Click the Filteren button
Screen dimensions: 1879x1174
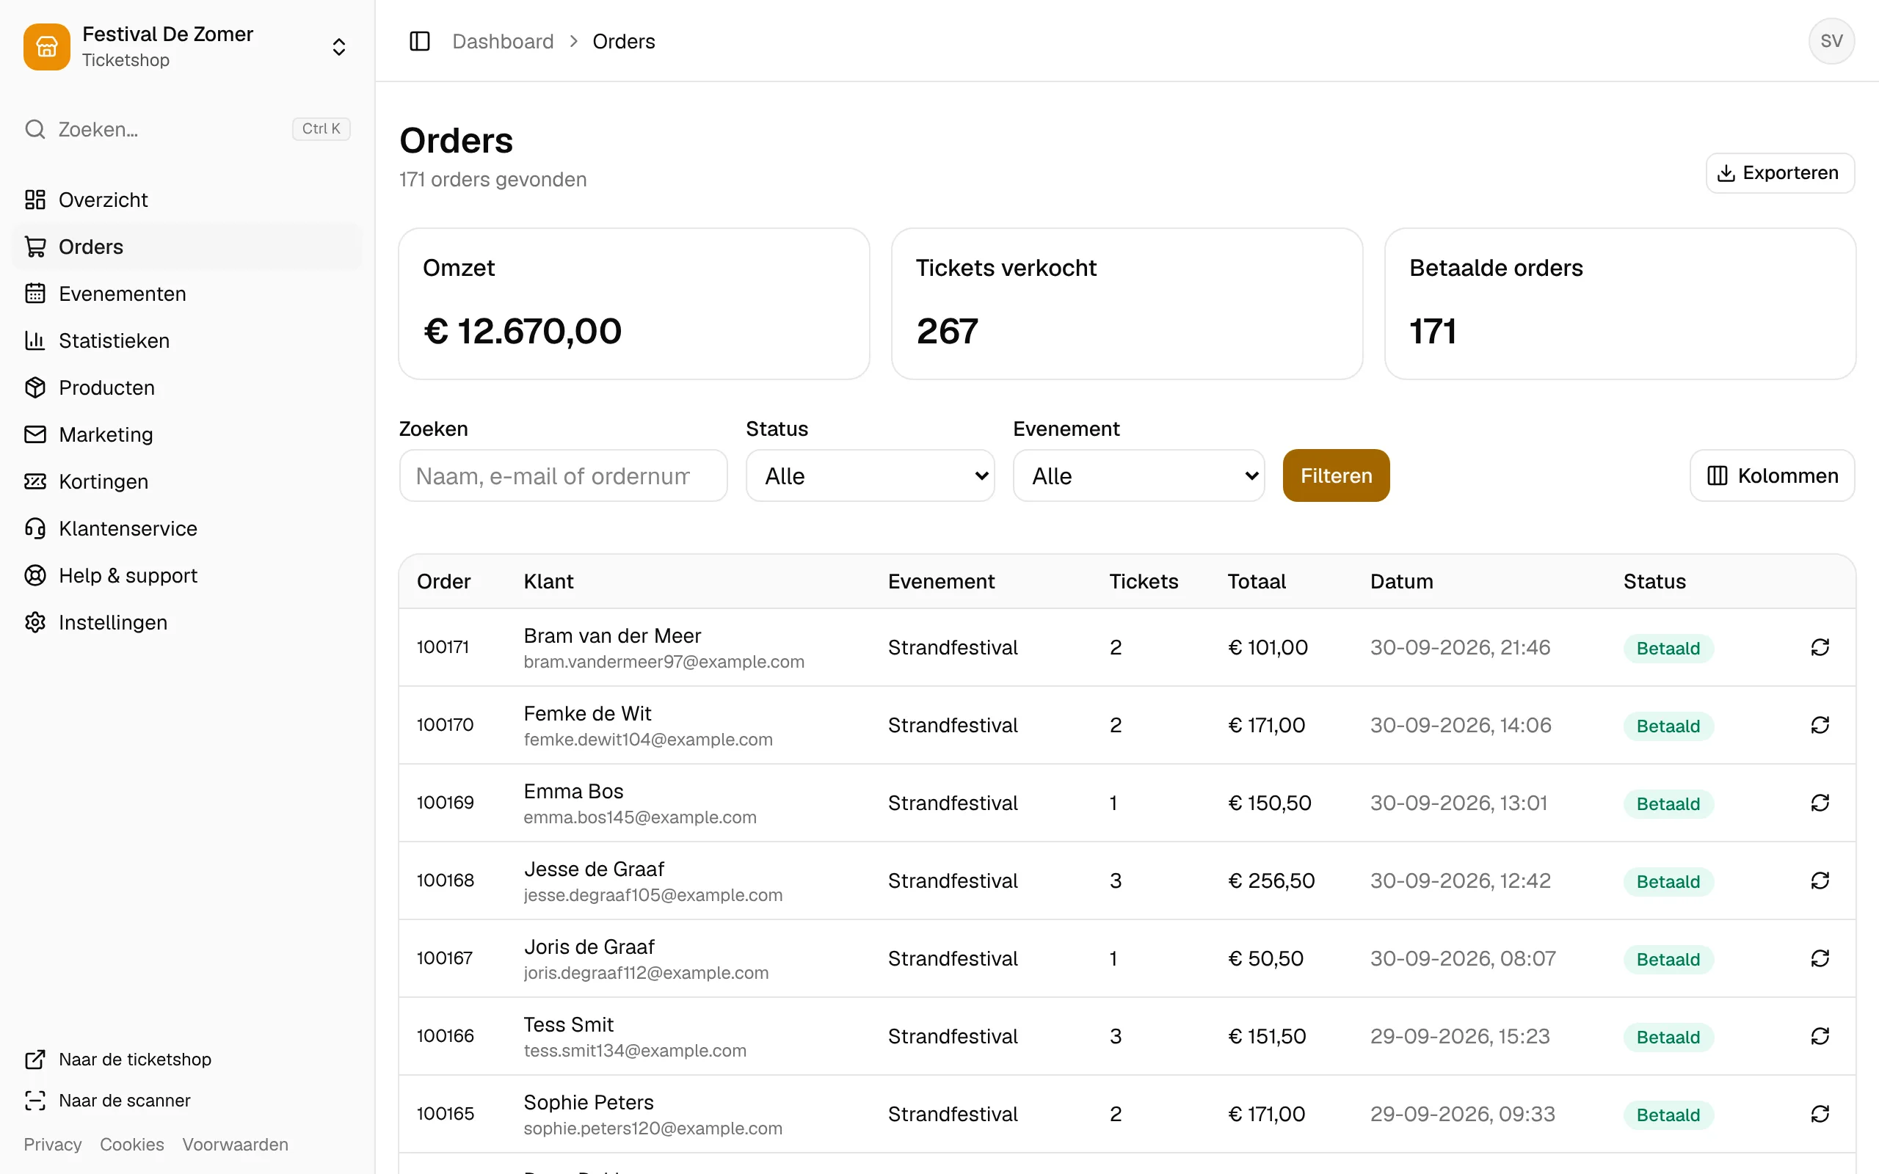coord(1336,476)
